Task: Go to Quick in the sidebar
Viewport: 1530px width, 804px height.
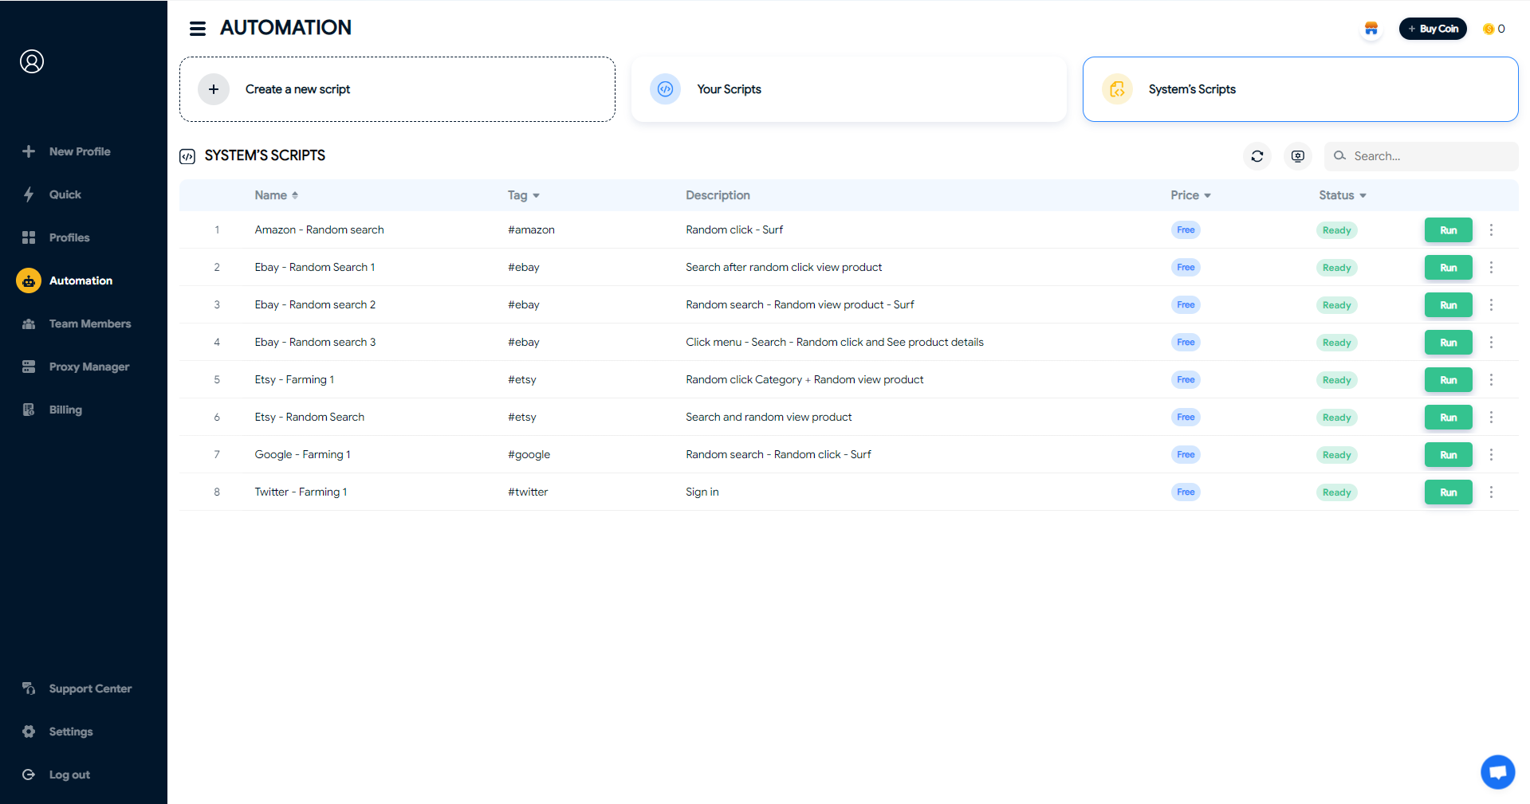Action: pos(65,194)
